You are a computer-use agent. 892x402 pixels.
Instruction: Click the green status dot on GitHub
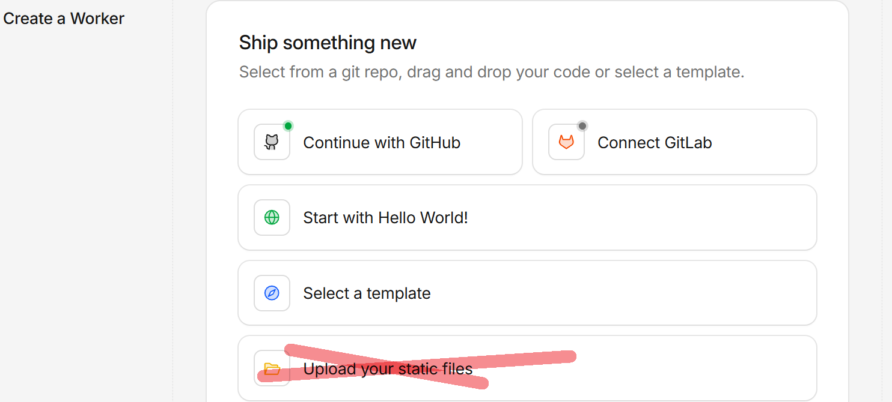coord(288,126)
